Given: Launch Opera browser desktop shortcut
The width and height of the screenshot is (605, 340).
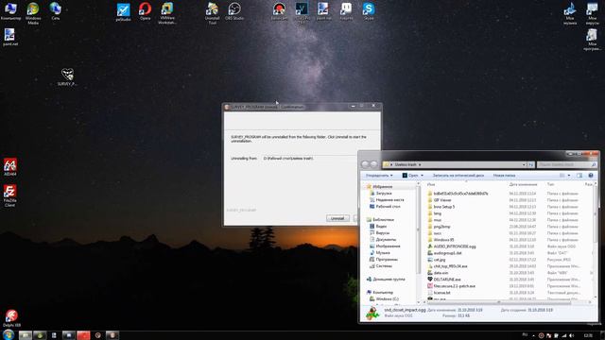Looking at the screenshot, I should (145, 11).
